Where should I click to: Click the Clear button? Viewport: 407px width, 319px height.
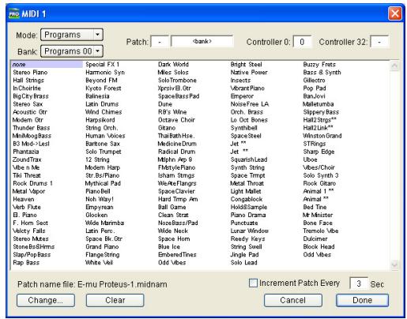tap(115, 300)
